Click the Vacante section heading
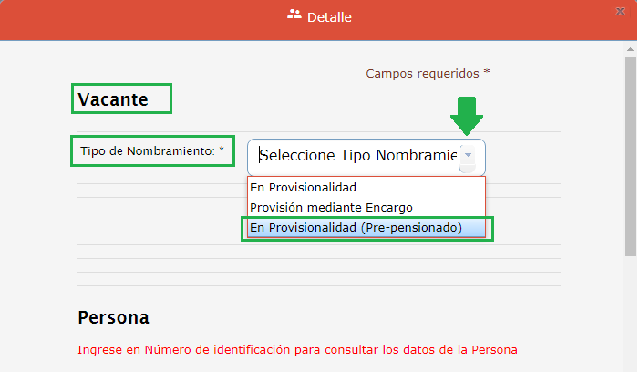Image resolution: width=640 pixels, height=372 pixels. pos(113,98)
